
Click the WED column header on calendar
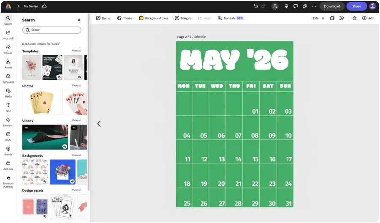click(x=217, y=86)
